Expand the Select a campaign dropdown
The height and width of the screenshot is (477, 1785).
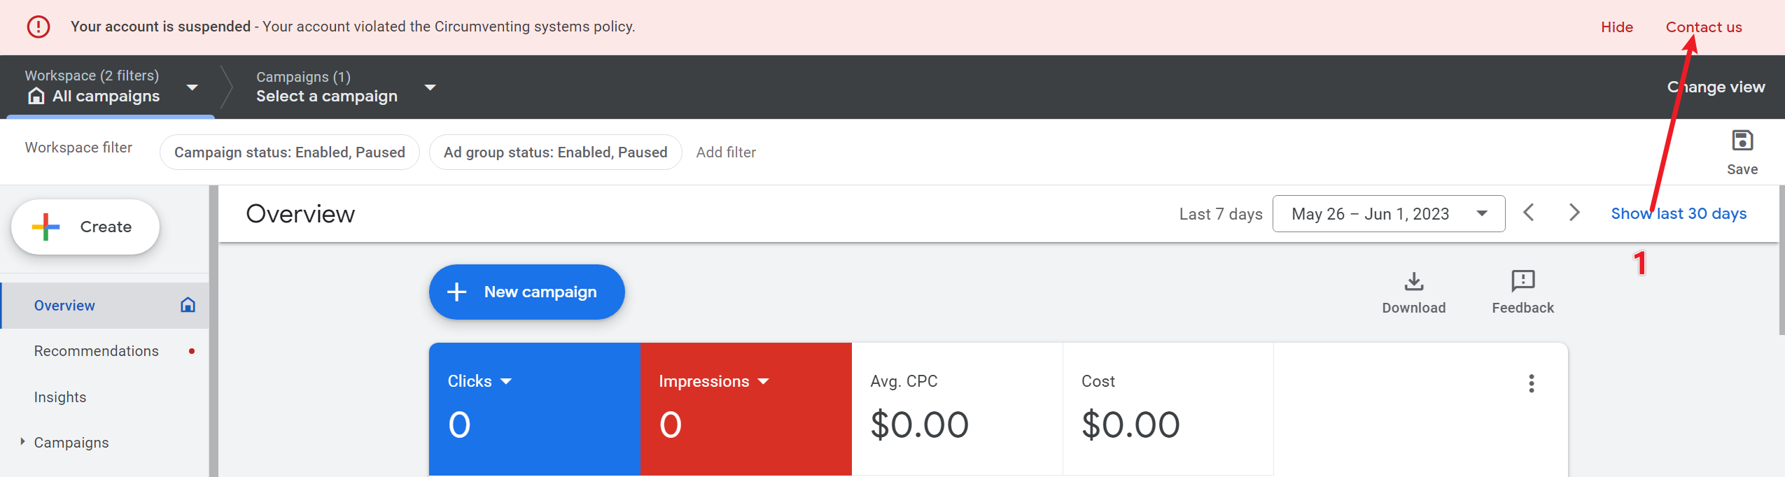coord(430,87)
